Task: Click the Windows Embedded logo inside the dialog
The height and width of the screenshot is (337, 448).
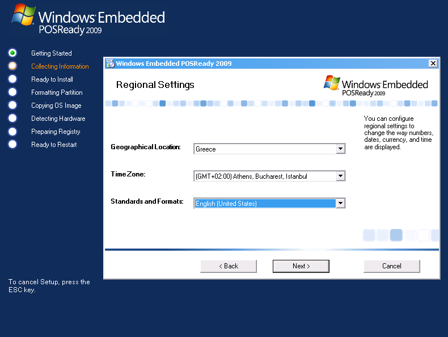Action: pyautogui.click(x=376, y=86)
